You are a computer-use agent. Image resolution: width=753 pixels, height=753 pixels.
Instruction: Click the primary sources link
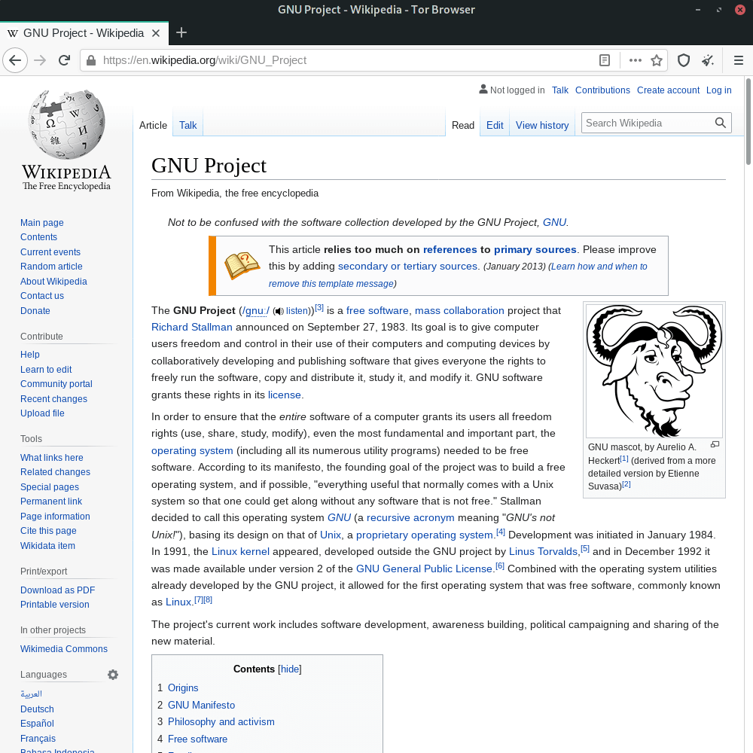click(x=535, y=250)
